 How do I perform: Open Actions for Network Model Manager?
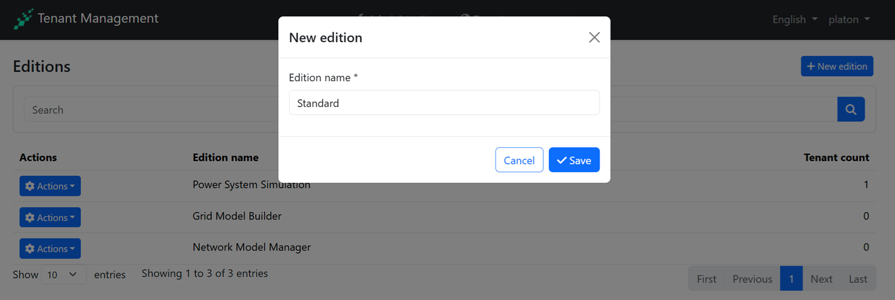point(50,249)
